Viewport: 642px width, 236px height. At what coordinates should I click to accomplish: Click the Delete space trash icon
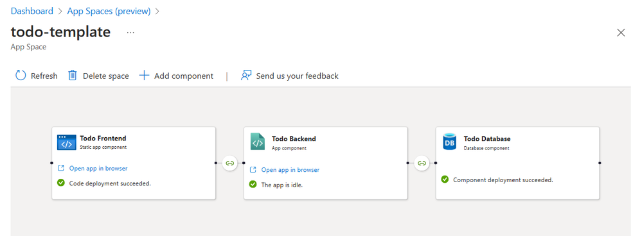pos(73,76)
